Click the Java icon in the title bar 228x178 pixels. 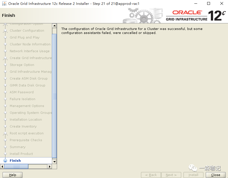click(x=5, y=3)
